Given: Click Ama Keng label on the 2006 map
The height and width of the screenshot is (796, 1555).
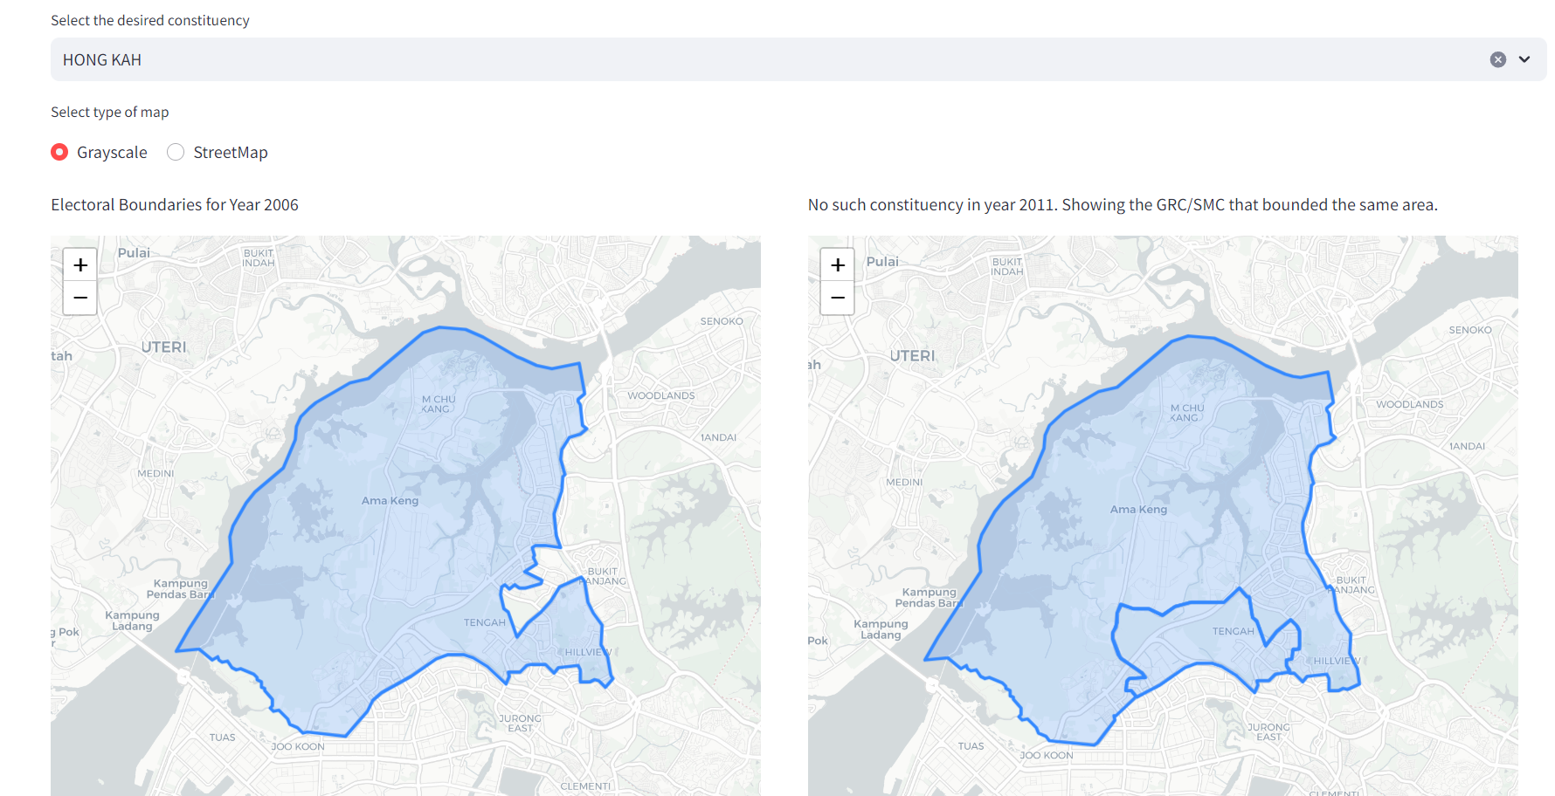Looking at the screenshot, I should 390,500.
